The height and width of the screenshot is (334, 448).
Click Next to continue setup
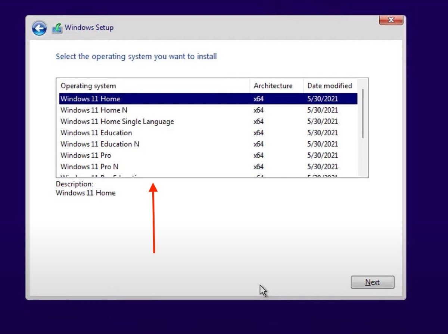[x=373, y=282]
